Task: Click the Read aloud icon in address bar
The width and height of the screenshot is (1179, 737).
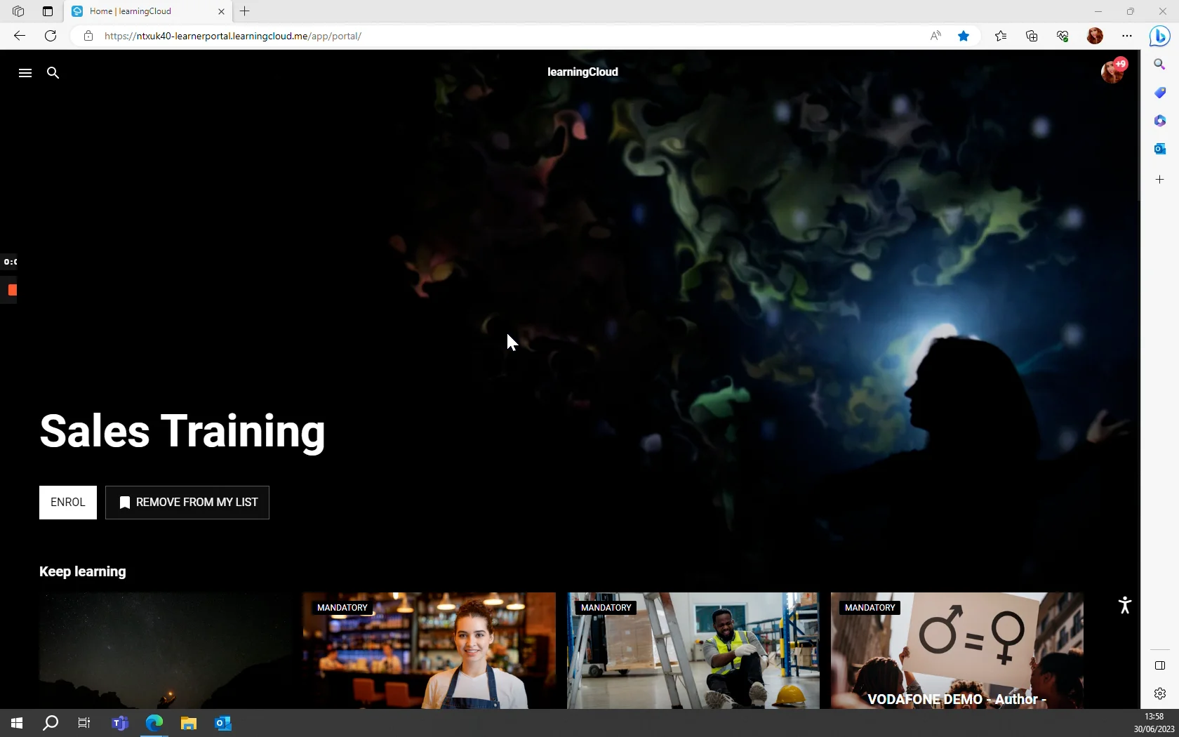Action: pyautogui.click(x=935, y=36)
